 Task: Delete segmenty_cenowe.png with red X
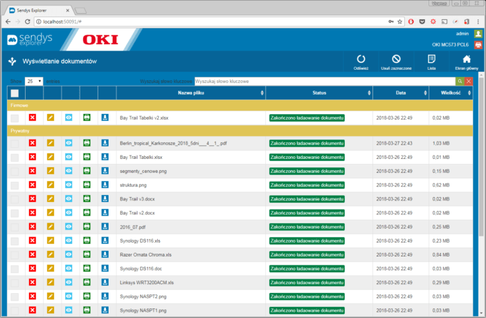coord(33,171)
